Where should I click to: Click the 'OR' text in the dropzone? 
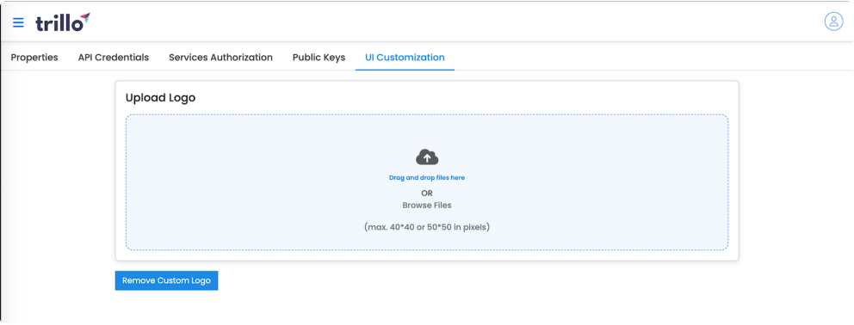tap(427, 193)
